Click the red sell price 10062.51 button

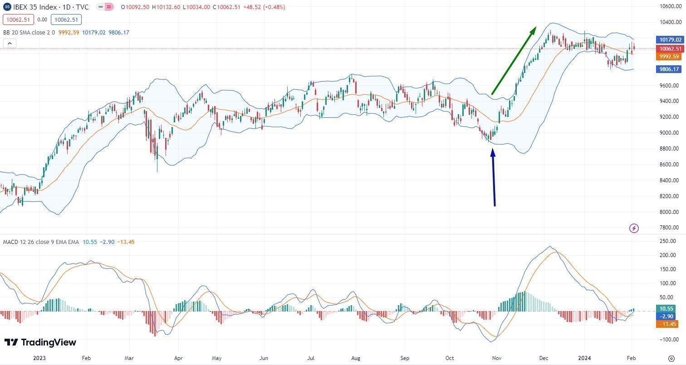tap(18, 19)
